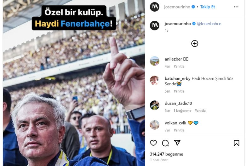Image resolution: width=252 pixels, height=166 pixels.
Task: Open comments with the speech bubble icon
Action: point(165,143)
